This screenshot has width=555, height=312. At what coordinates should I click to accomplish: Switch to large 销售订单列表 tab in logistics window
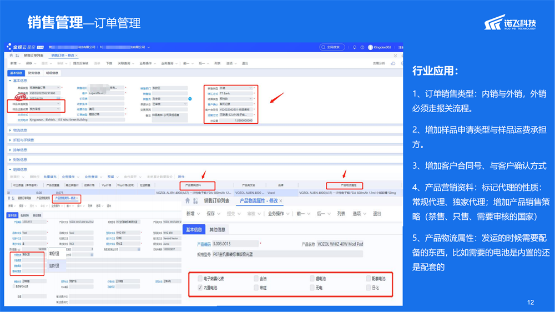pos(216,201)
